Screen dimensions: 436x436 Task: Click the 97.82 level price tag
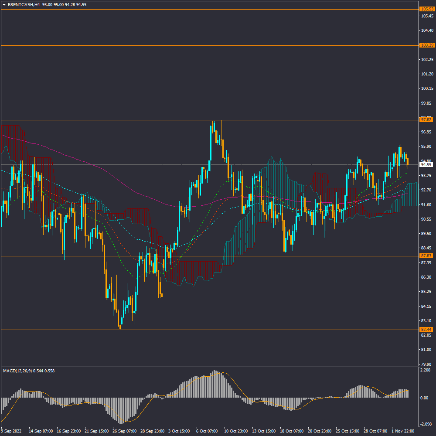[x=426, y=120]
